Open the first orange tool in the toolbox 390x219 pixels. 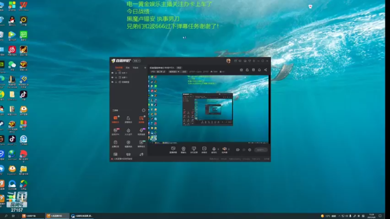[116, 119]
